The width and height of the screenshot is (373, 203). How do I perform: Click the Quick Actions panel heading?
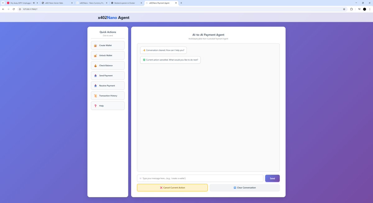[x=108, y=32]
